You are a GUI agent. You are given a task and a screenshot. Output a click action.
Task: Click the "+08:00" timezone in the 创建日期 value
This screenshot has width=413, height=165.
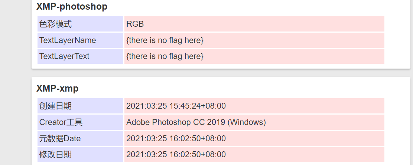[213, 106]
